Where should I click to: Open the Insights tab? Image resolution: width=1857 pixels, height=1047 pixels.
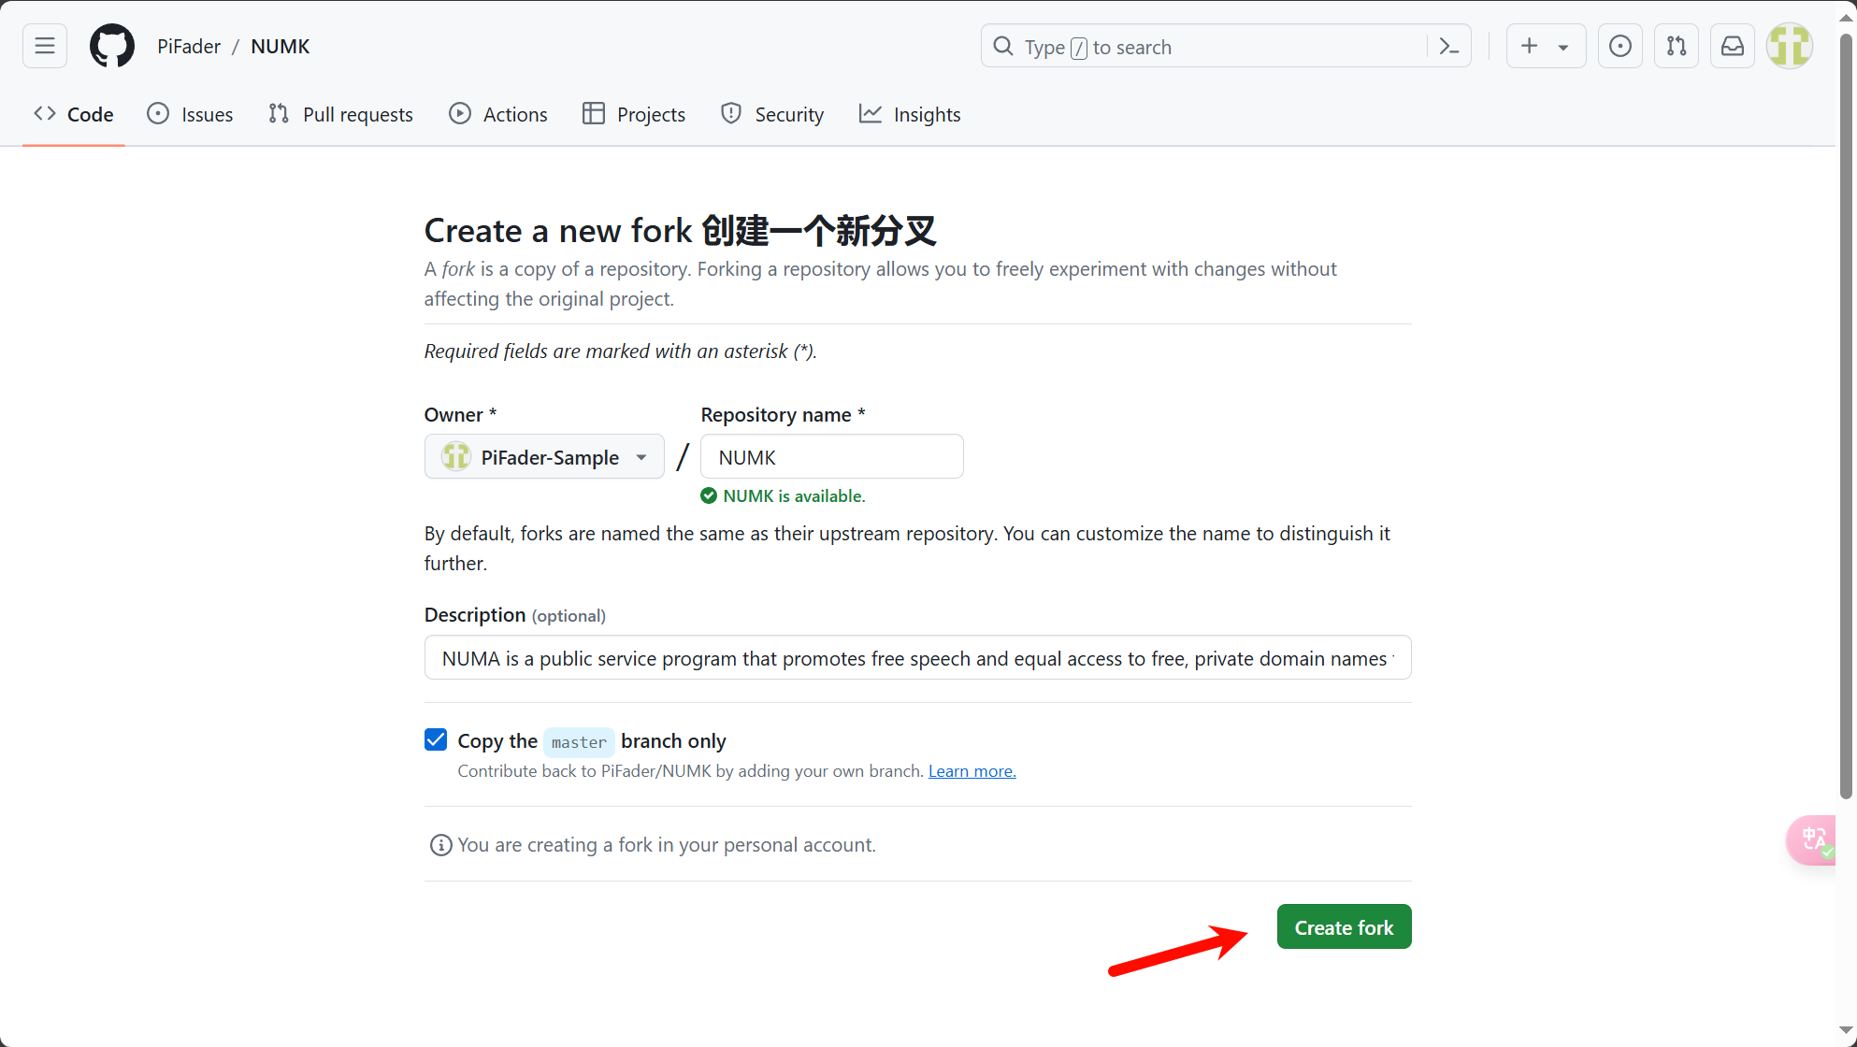pos(910,114)
